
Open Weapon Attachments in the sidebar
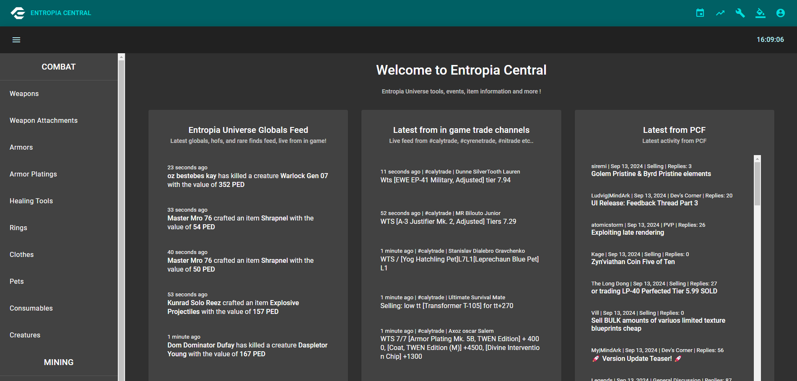pos(59,121)
